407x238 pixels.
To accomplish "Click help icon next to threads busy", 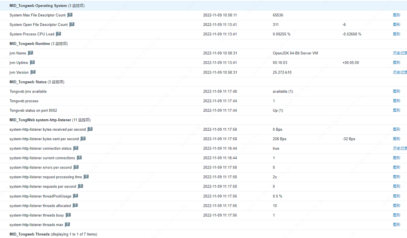I will pos(68,215).
